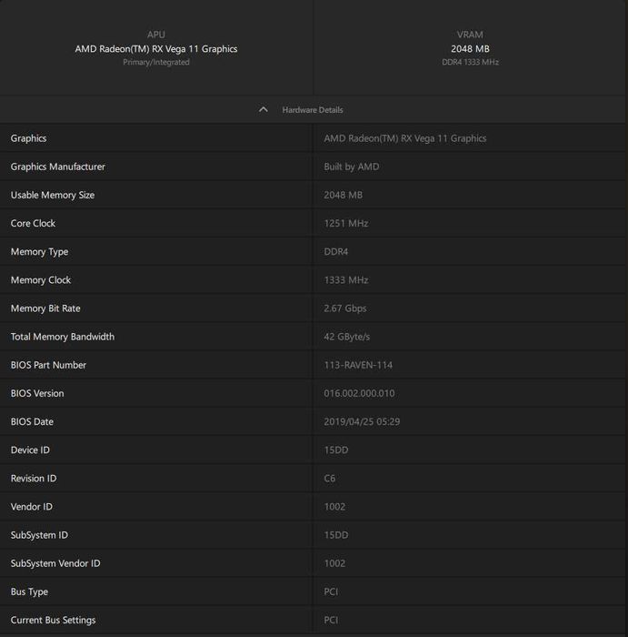Select the VRAM 2048 MB tile

(x=470, y=48)
